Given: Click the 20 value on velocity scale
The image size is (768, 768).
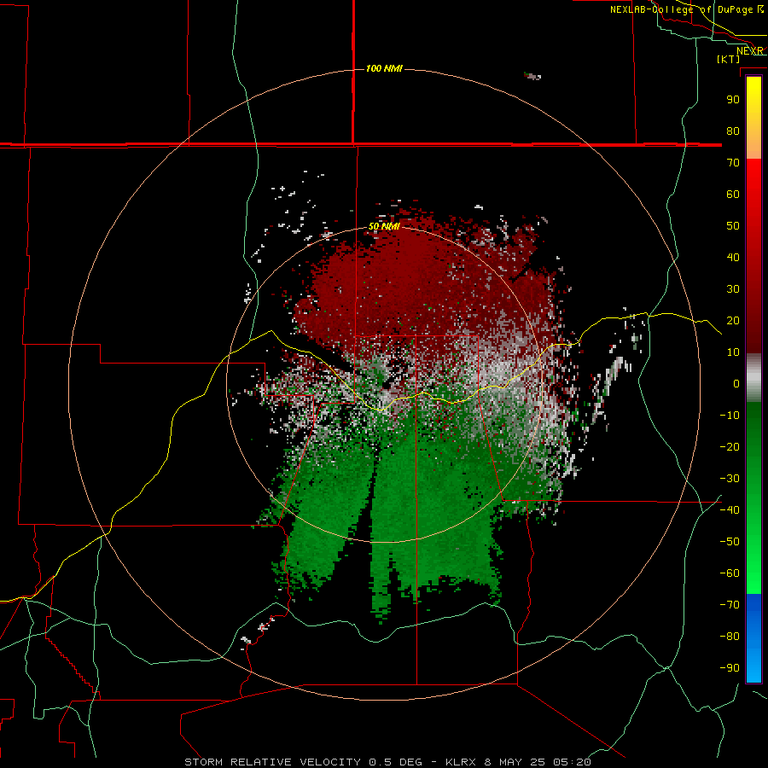Looking at the screenshot, I should point(733,320).
